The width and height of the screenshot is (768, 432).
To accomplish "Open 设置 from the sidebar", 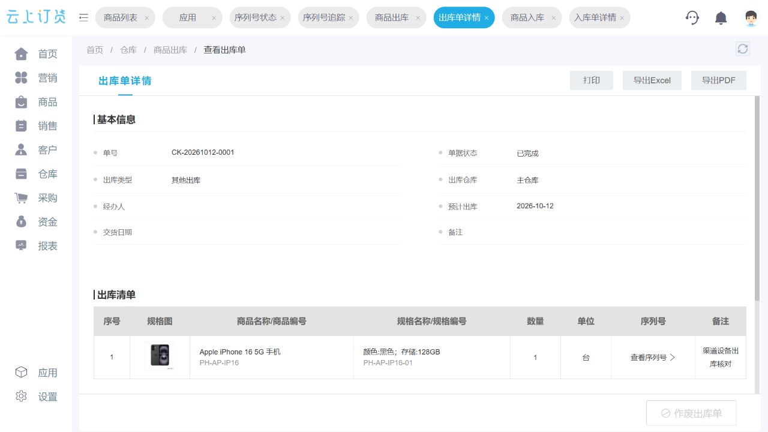I will pyautogui.click(x=36, y=397).
